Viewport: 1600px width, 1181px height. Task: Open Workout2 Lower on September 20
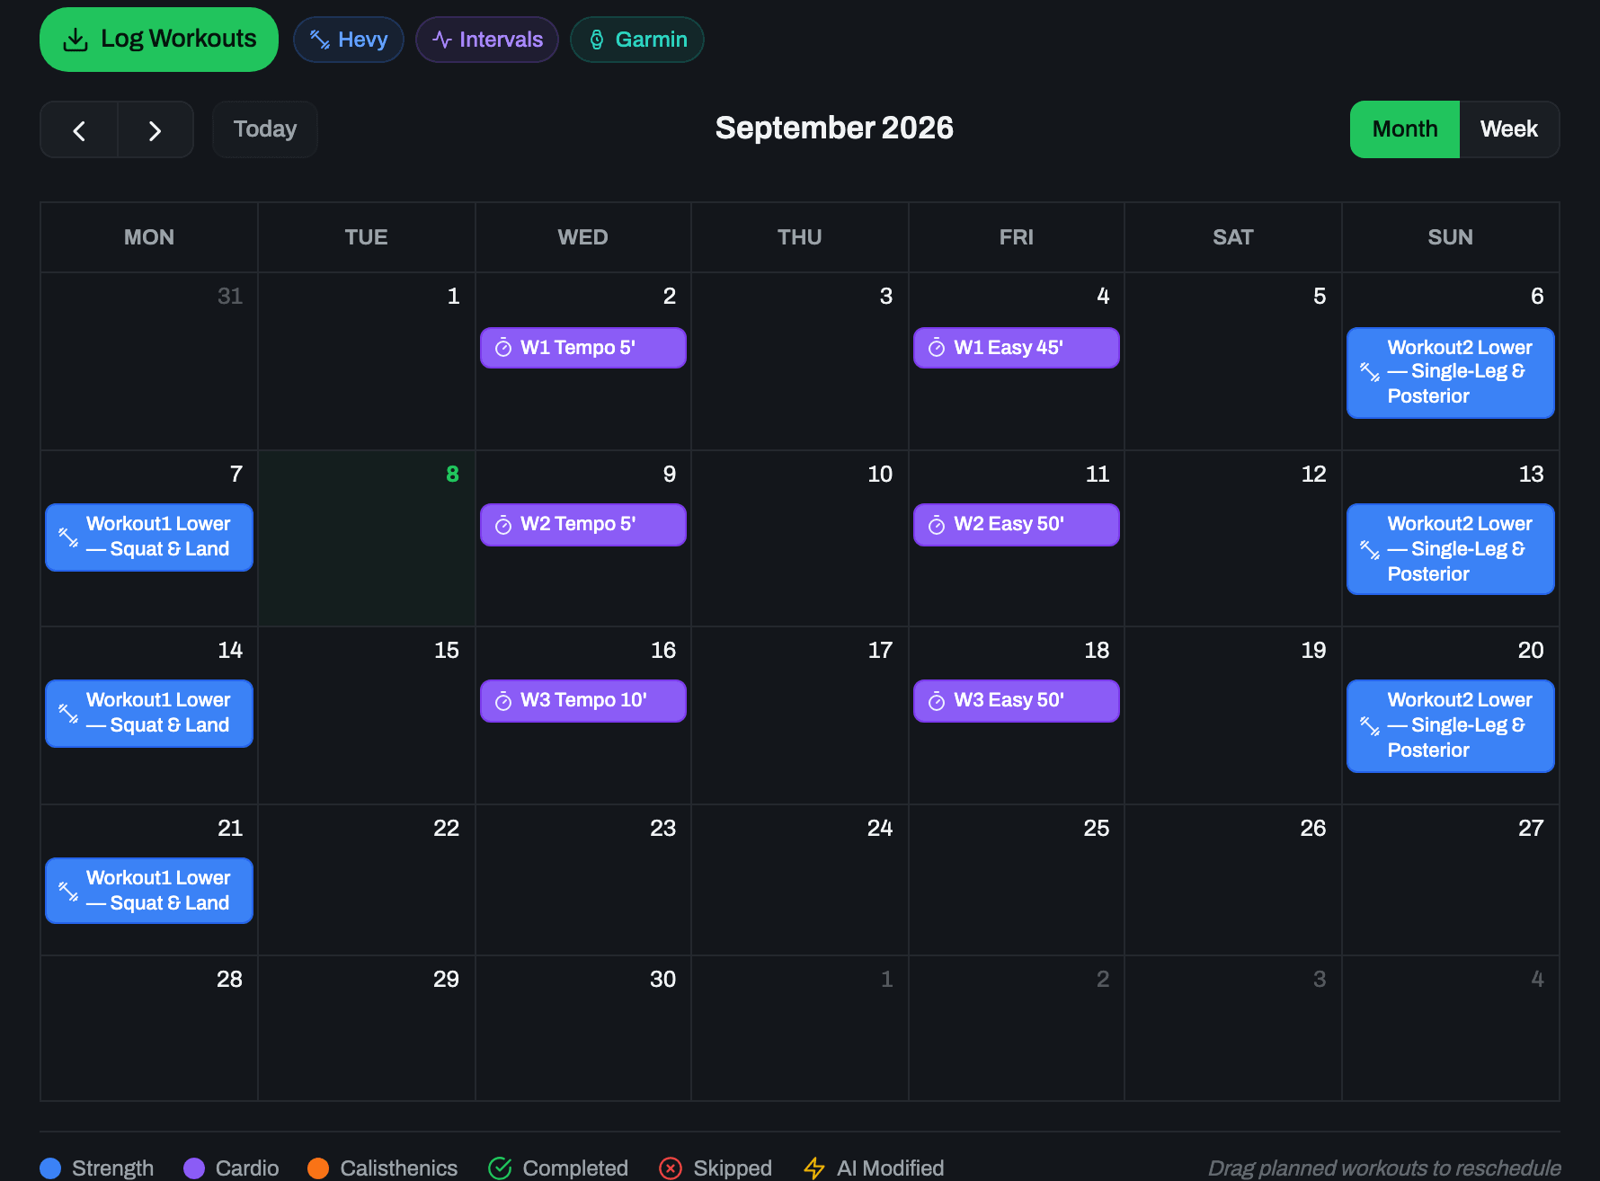(1451, 726)
